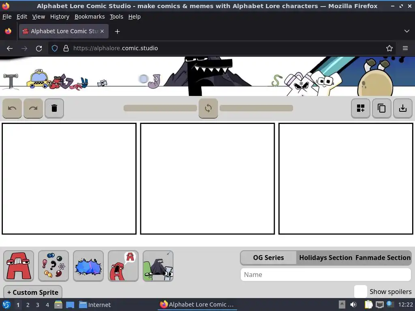
Task: Click the right comic title bar
Action: point(256,108)
